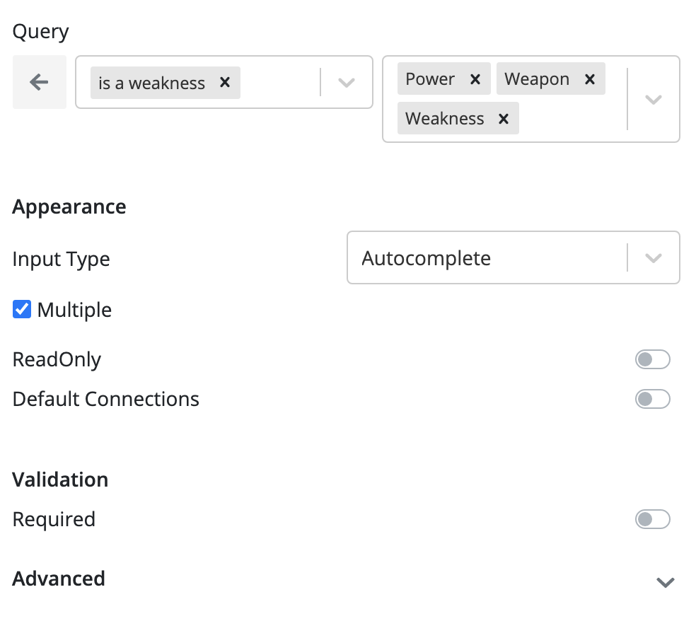The width and height of the screenshot is (696, 621).
Task: Expand the Advanced section chevron
Action: click(665, 582)
